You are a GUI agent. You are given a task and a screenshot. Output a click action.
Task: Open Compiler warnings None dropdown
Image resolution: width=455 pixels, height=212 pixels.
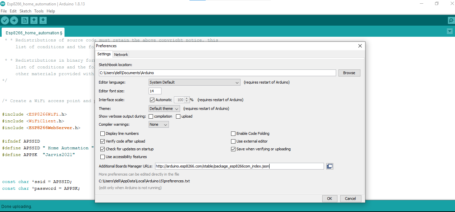coord(159,124)
